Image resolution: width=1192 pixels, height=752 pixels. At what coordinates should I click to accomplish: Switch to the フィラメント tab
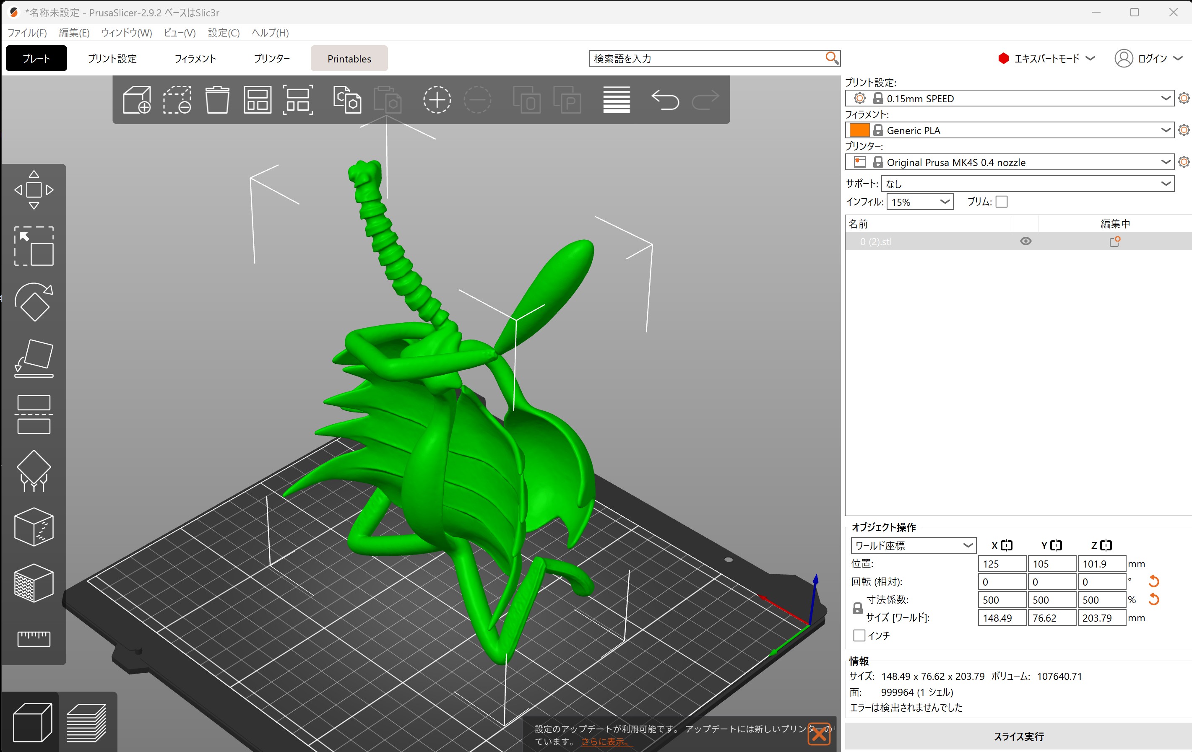(195, 58)
